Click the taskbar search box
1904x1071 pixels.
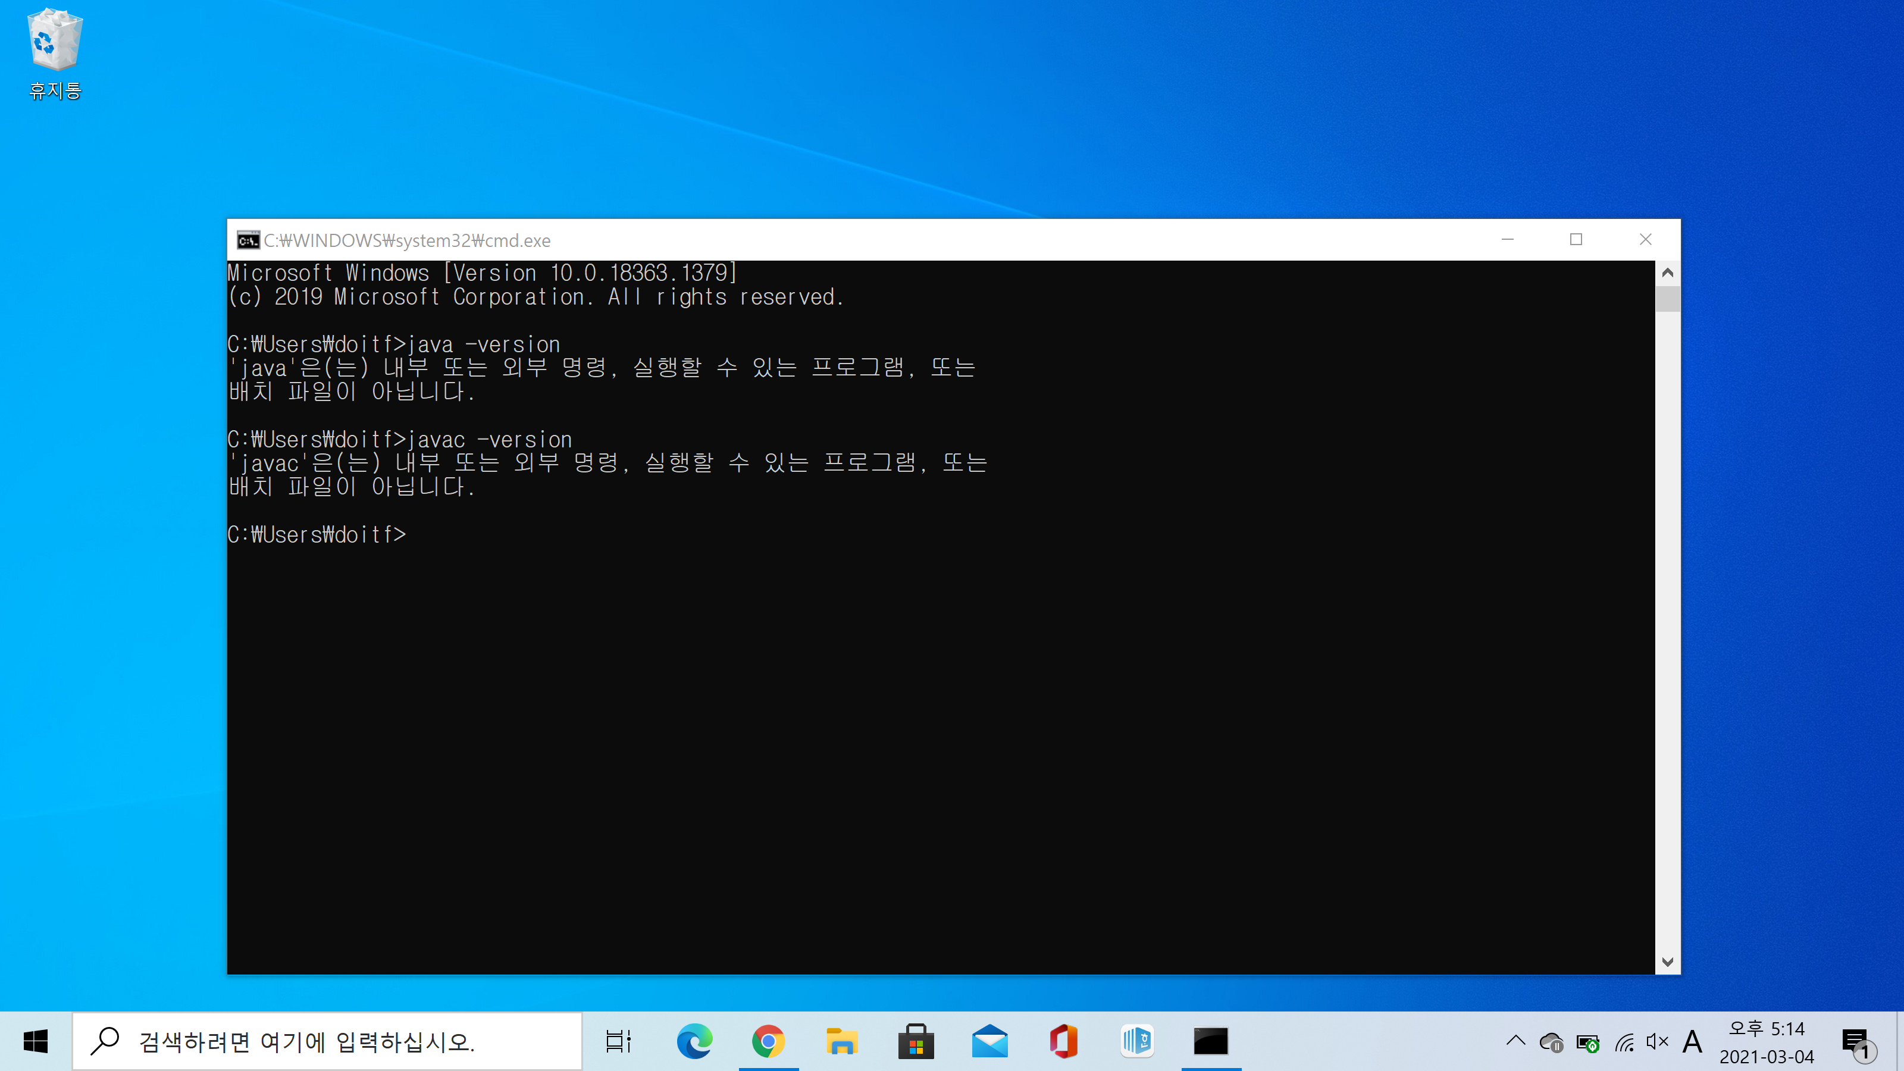pos(327,1041)
